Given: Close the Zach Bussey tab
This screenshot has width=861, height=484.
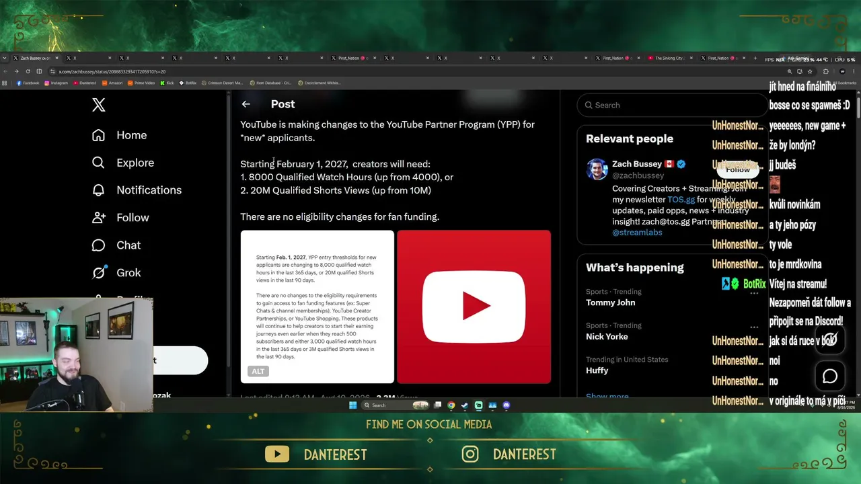Looking at the screenshot, I should coord(57,58).
